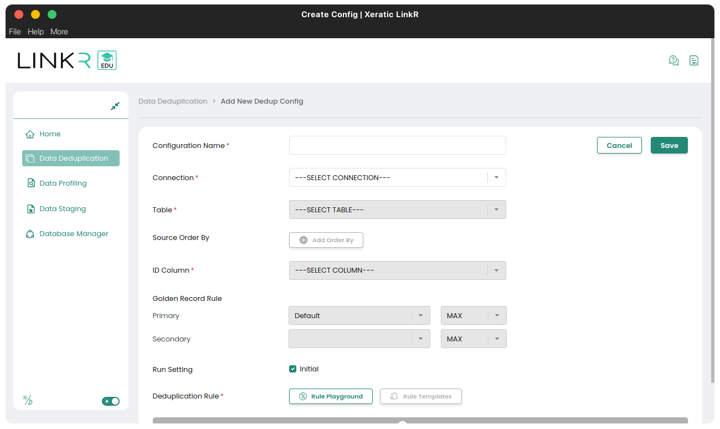
Task: Click the Configuration Name input field
Action: pos(397,145)
